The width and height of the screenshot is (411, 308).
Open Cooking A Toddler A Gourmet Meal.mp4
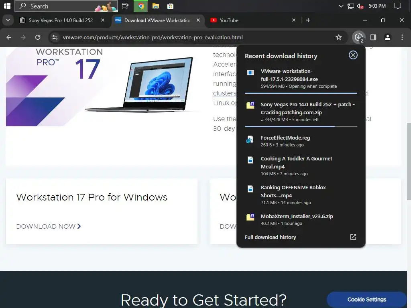coord(301,166)
